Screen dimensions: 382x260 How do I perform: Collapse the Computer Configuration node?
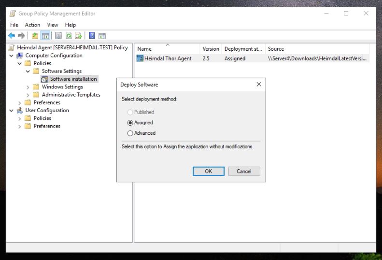click(x=12, y=56)
